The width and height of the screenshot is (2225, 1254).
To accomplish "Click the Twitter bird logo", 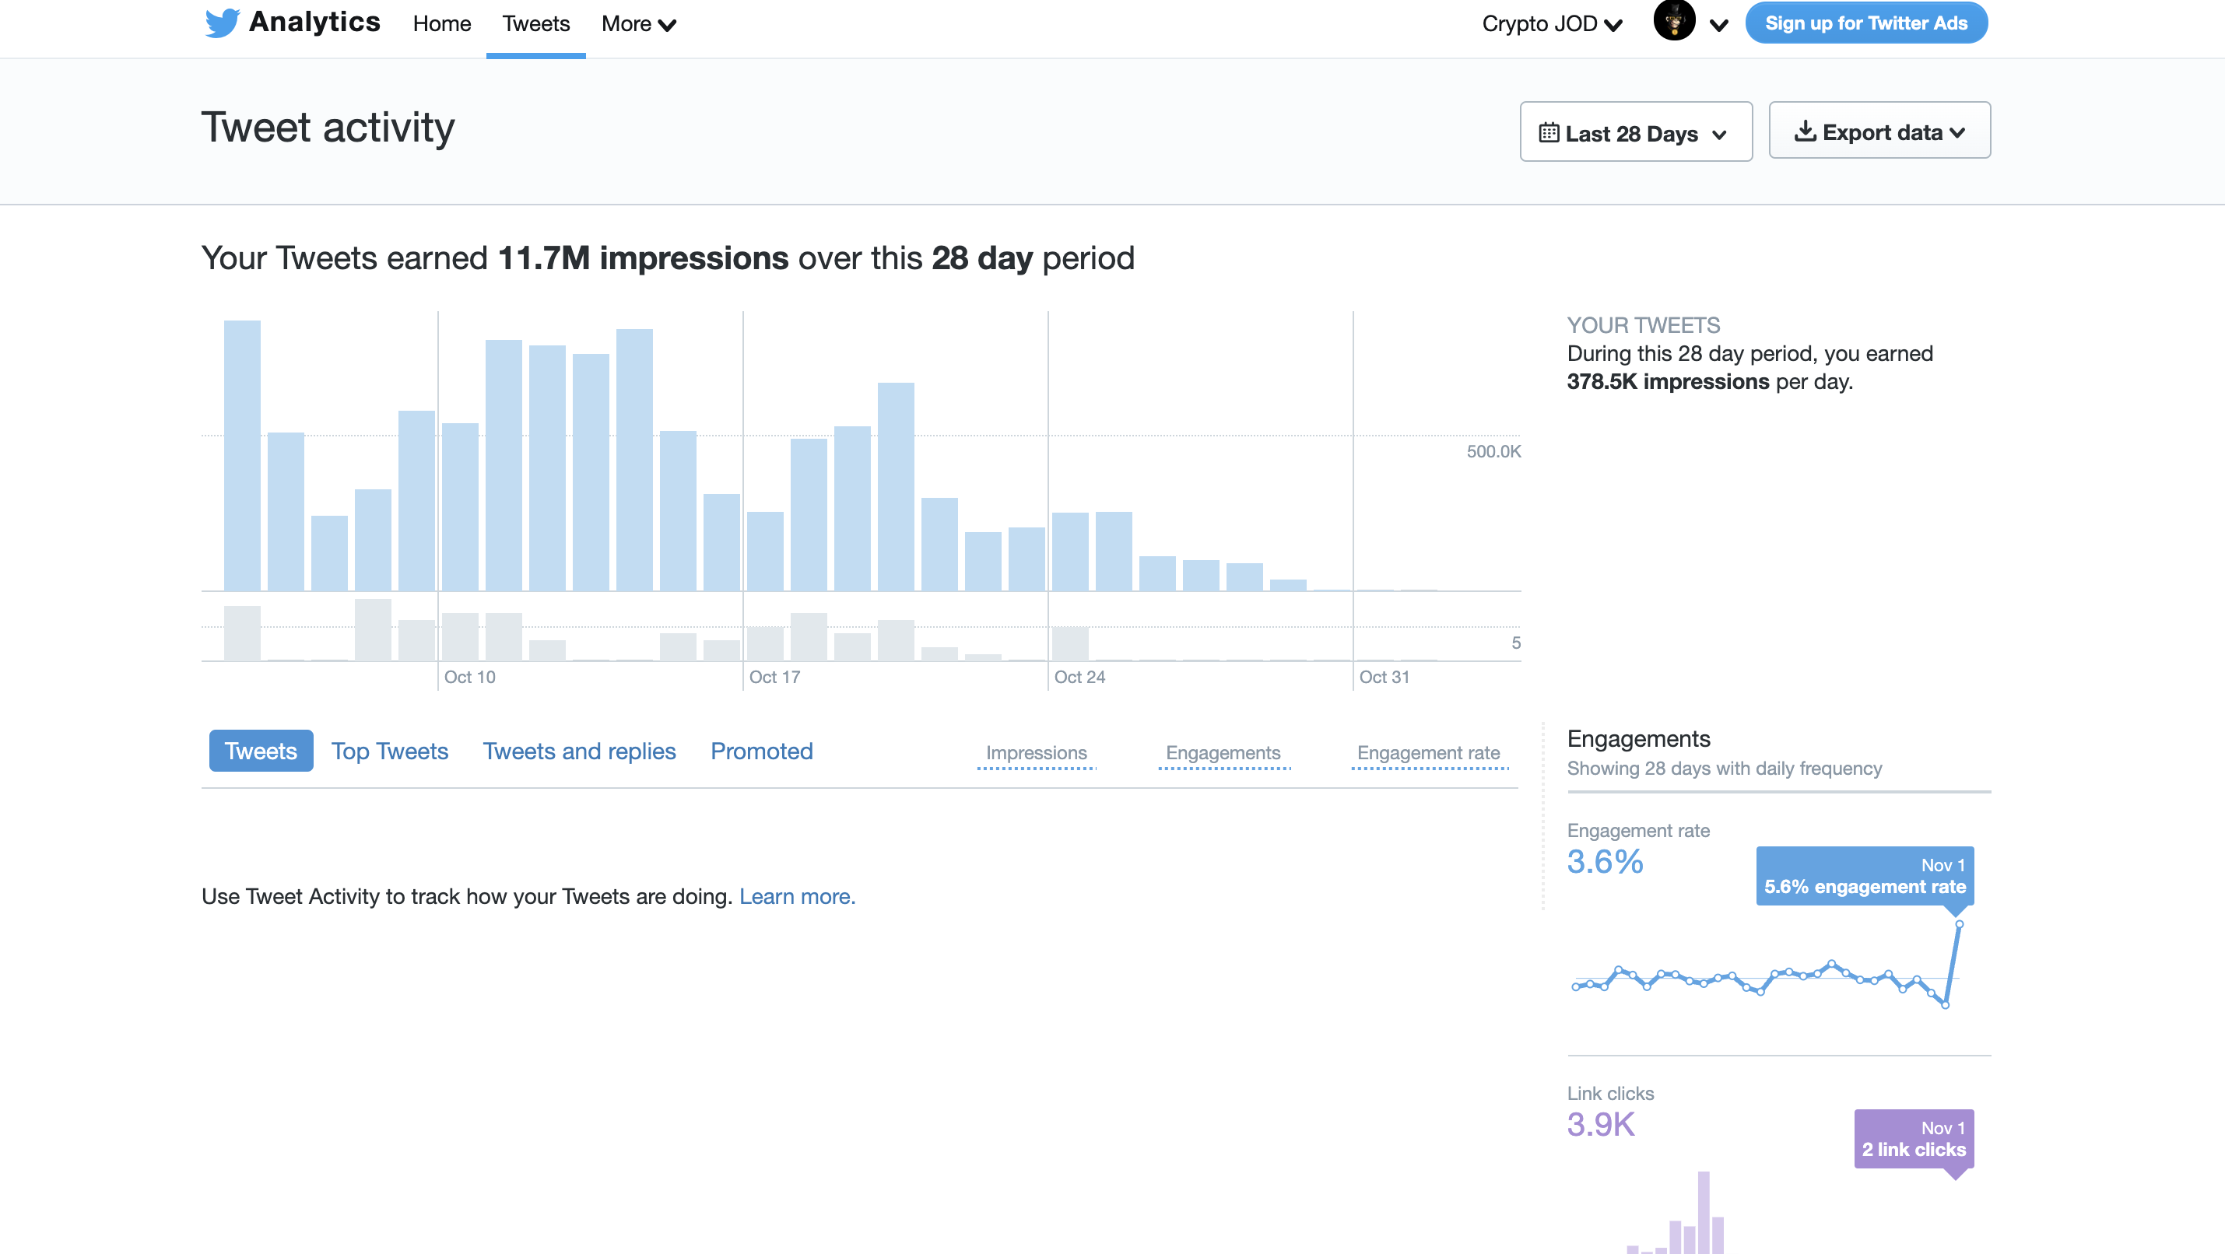I will click(x=222, y=23).
